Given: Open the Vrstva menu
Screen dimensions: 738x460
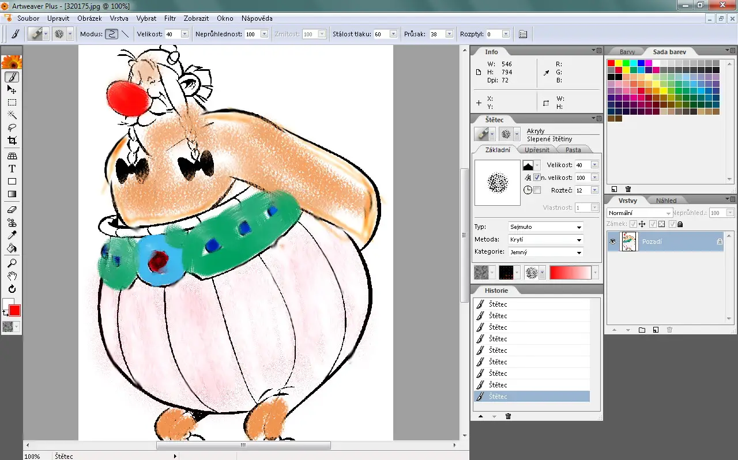Looking at the screenshot, I should tap(119, 18).
